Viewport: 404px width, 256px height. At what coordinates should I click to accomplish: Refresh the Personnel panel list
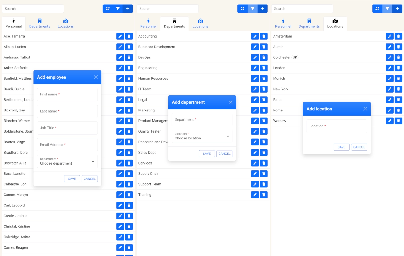click(x=108, y=9)
